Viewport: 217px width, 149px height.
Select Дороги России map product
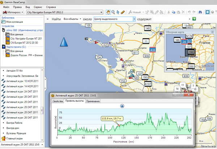click(x=24, y=55)
